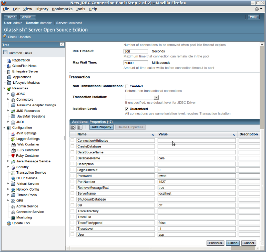Click the deselect-all rows icon in table toolbar
Viewport: 266px width, 252px height.
(79, 127)
